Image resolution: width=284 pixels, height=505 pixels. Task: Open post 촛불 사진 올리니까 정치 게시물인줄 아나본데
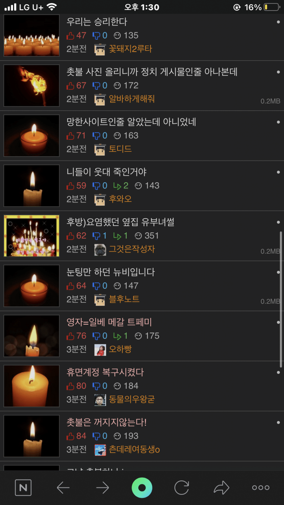[152, 72]
